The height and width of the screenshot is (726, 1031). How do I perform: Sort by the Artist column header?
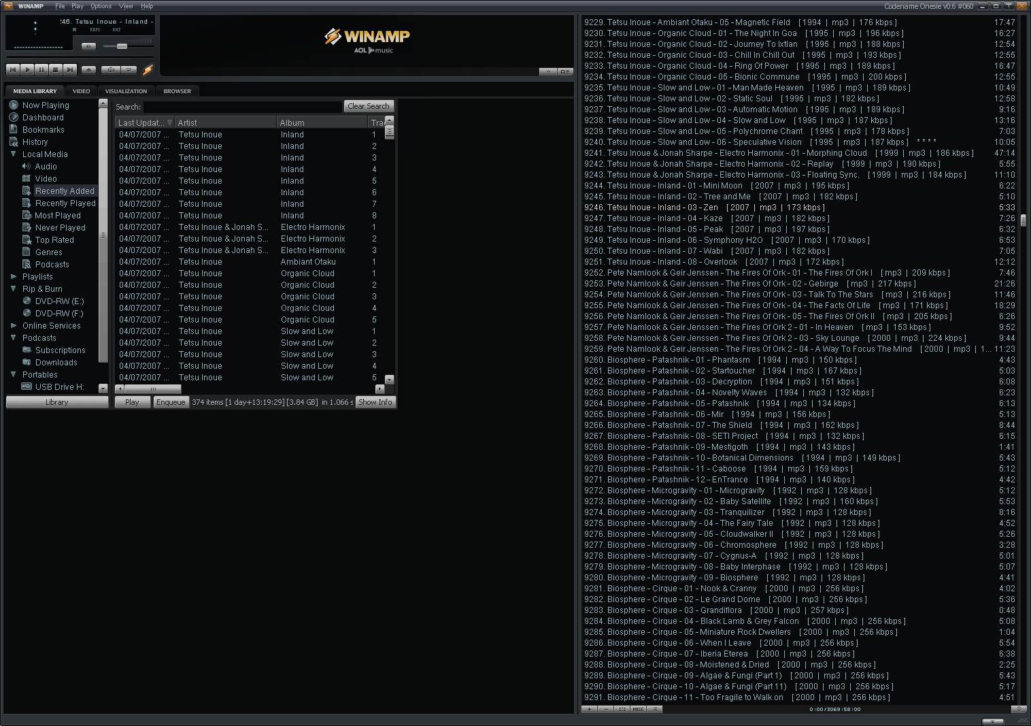226,123
